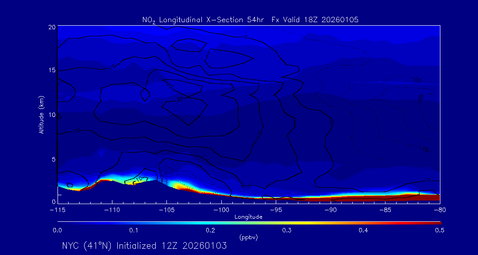Click the longitude tick label -80
Viewport: 478px width, 255px height.
point(439,210)
